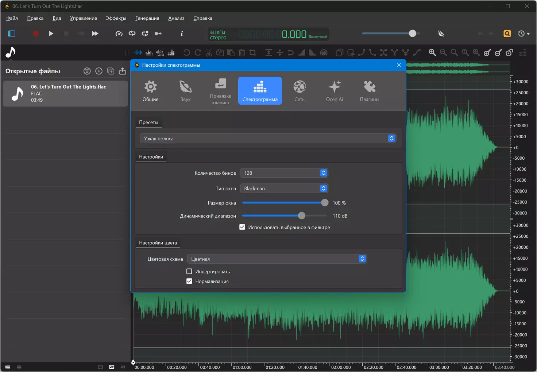Screen dimensions: 537x372
Task: Uncheck Использовать выбранное в фильтре
Action: (242, 227)
